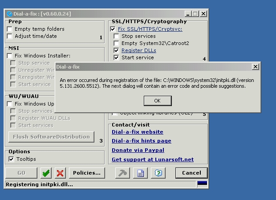Click Donate via Paypal link
The image size is (276, 200).
coord(138,150)
